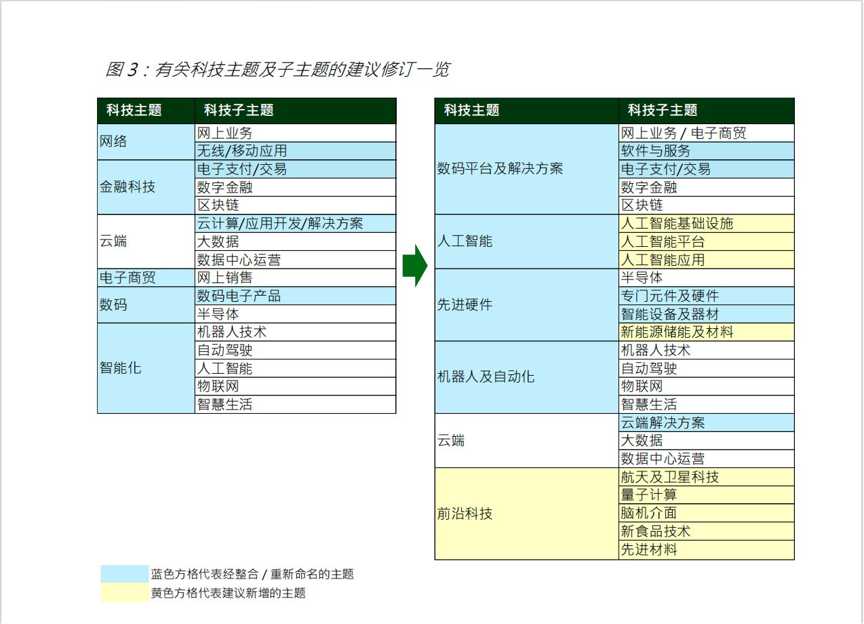Select the 新能源储能及材料 cell

[707, 332]
